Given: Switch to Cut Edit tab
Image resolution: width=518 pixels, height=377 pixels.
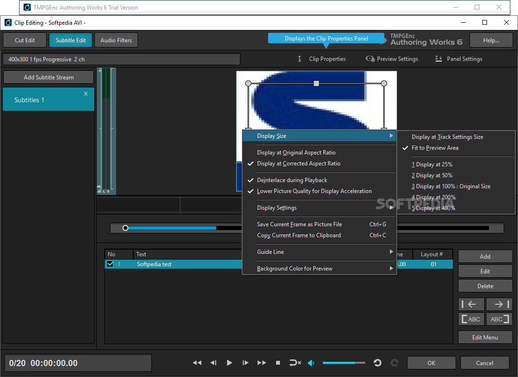Looking at the screenshot, I should click(x=25, y=40).
